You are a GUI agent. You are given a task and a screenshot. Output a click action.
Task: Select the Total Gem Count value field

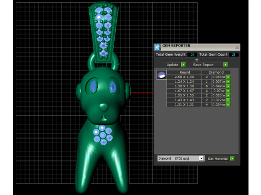pos(234,55)
